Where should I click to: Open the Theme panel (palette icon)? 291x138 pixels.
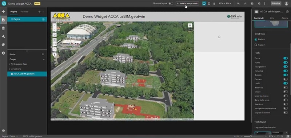pos(3,45)
